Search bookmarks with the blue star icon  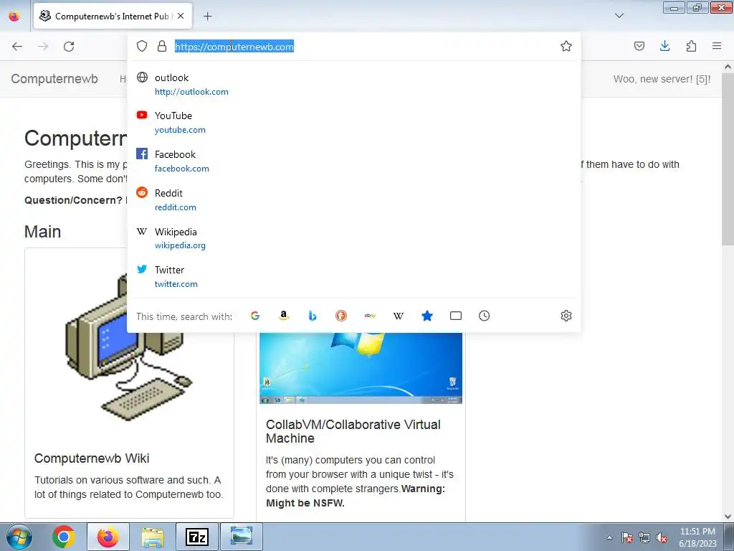tap(427, 316)
